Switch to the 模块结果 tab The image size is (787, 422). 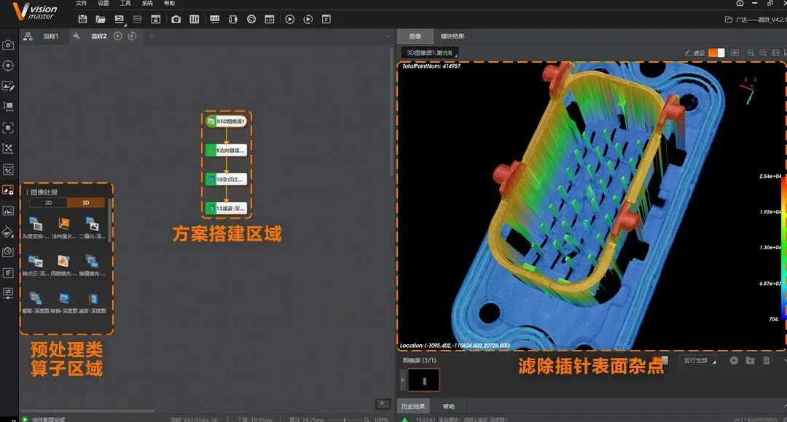[453, 36]
